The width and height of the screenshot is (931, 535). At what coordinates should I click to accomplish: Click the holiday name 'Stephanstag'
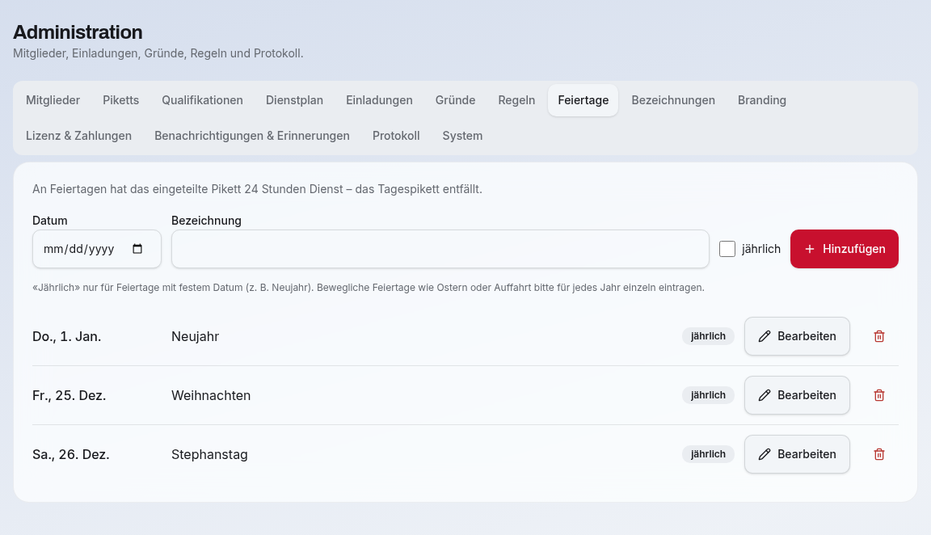click(x=209, y=455)
